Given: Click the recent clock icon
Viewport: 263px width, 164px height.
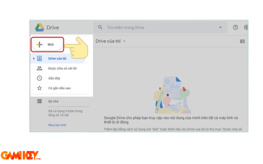Looking at the screenshot, I should pos(39,78).
